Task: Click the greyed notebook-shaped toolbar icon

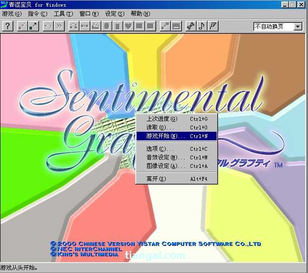Action: [118, 26]
